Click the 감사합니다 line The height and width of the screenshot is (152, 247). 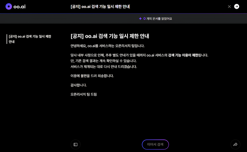(x=79, y=85)
